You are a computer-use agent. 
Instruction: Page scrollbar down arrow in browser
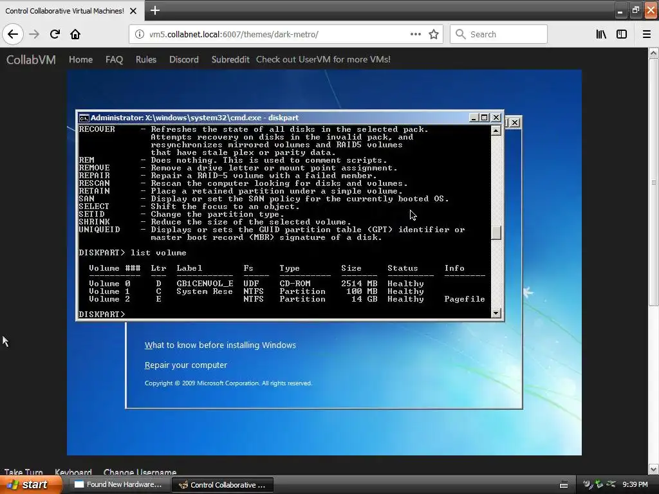click(654, 469)
